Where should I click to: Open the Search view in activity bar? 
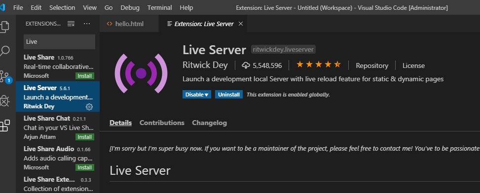pos(5,51)
